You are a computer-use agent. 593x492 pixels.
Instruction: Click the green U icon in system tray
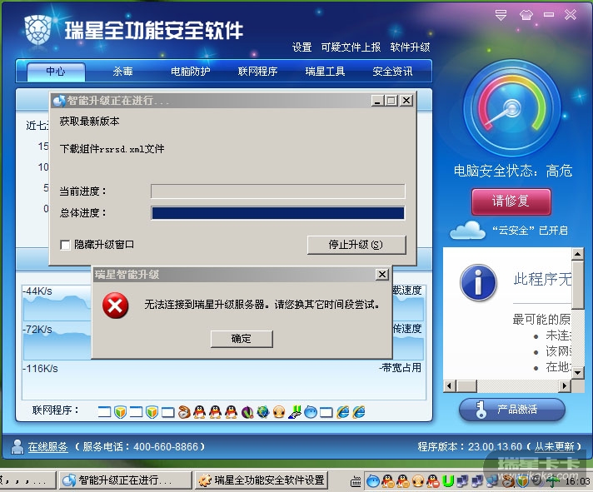pos(448,480)
